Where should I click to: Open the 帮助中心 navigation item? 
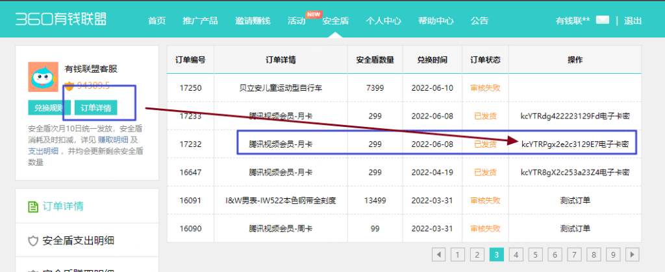point(436,20)
